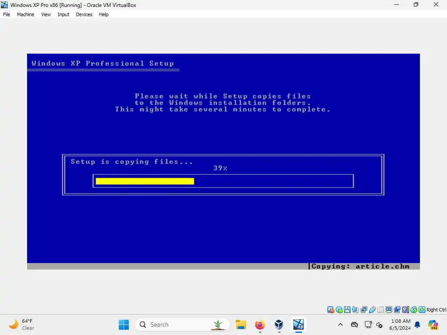The image size is (447, 335).
Task: Click 'Setup is copying files...' text
Action: (132, 162)
